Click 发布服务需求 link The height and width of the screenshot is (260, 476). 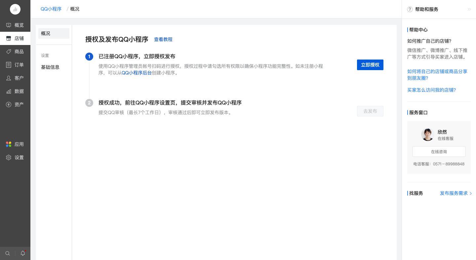click(x=454, y=193)
